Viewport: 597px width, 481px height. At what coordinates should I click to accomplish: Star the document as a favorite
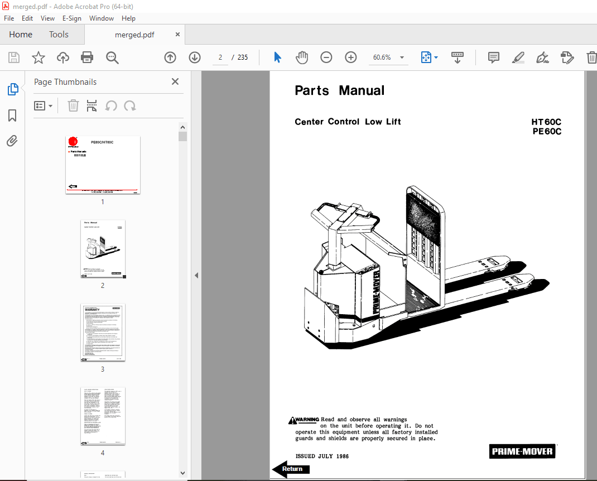pyautogui.click(x=38, y=57)
